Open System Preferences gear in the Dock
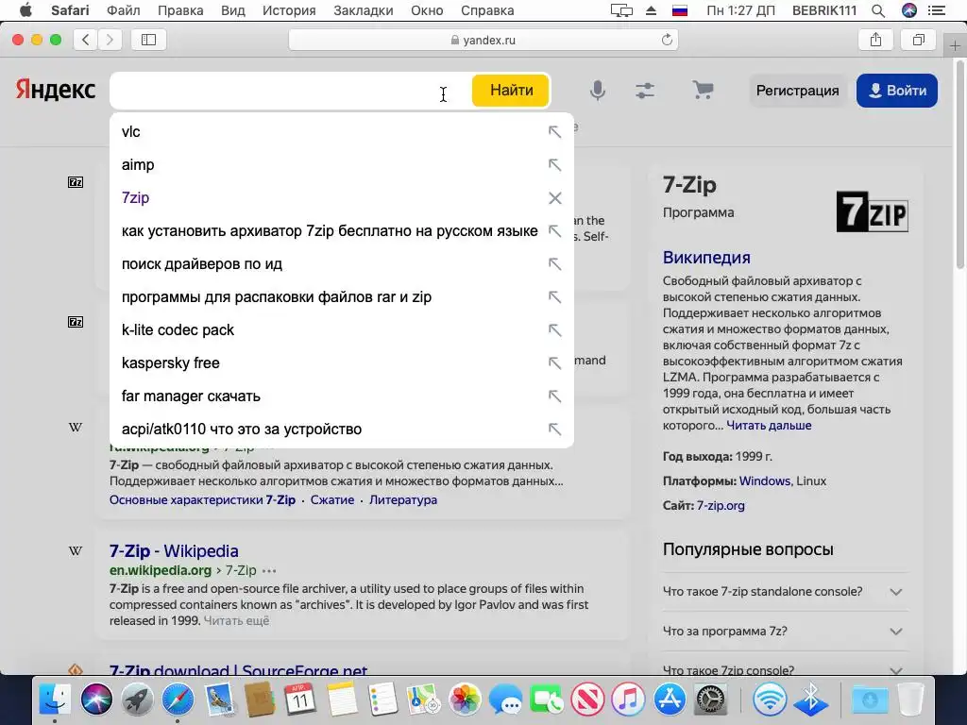The width and height of the screenshot is (967, 725). pyautogui.click(x=710, y=700)
